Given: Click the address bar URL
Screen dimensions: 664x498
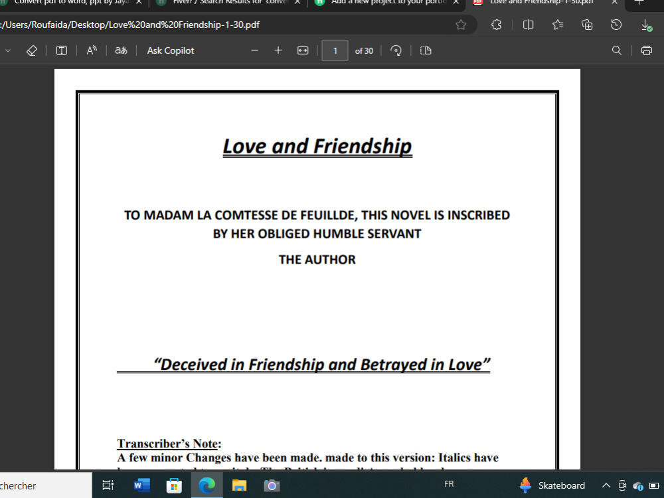Looking at the screenshot, I should tap(130, 25).
